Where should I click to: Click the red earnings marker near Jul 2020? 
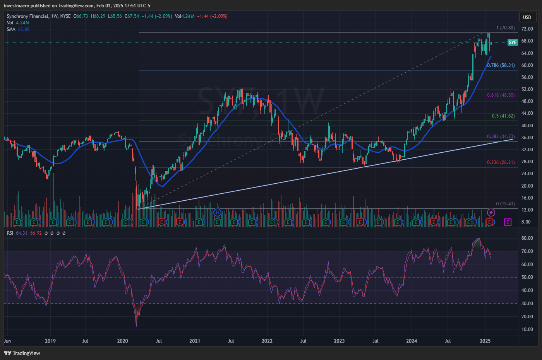[x=162, y=222]
